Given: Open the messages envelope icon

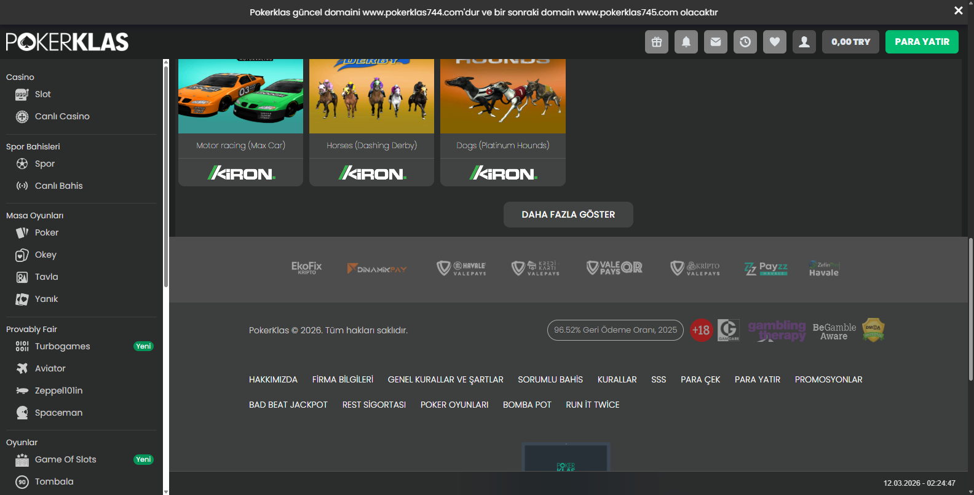Looking at the screenshot, I should (716, 42).
